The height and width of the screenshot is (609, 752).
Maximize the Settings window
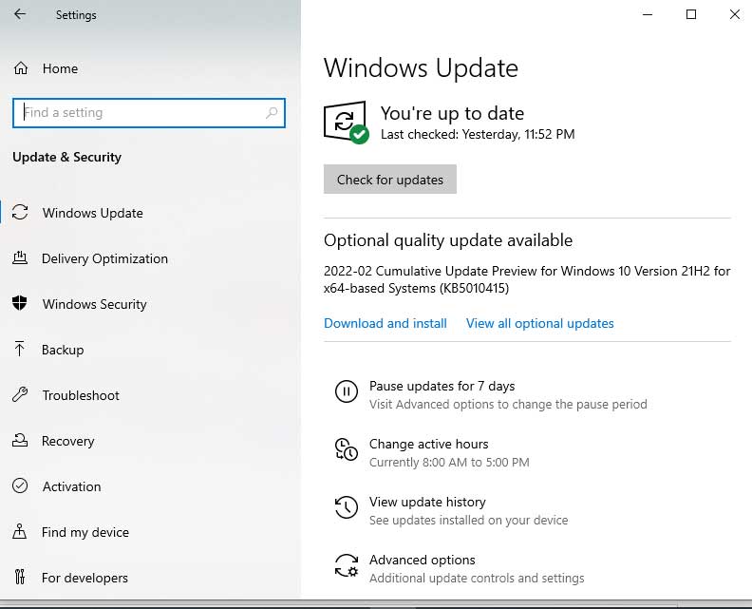691,14
